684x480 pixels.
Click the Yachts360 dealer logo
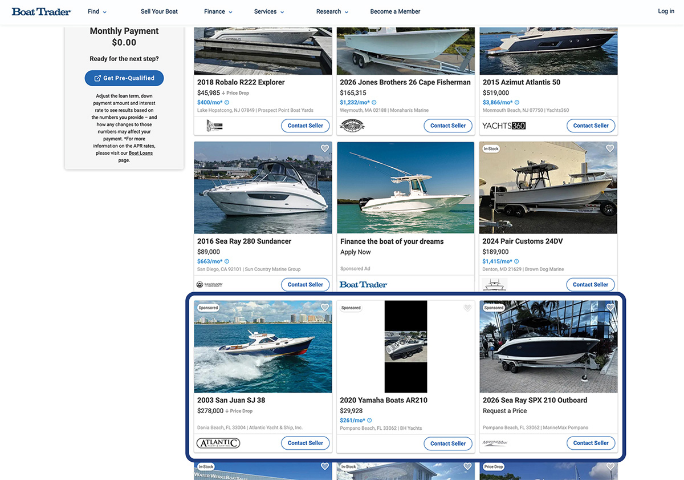tap(503, 125)
